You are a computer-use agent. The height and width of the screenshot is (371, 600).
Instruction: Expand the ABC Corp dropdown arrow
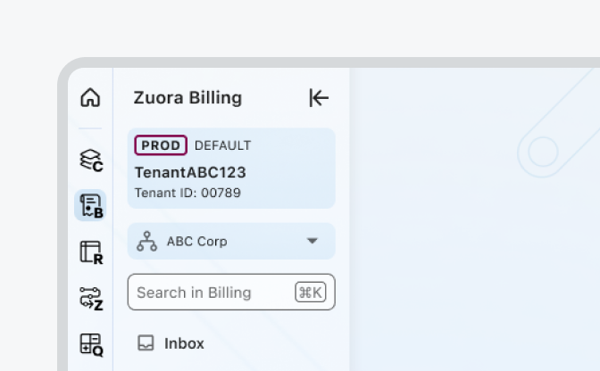point(312,242)
